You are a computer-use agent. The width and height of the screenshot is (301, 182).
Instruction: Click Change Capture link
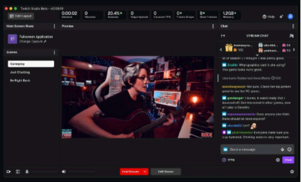[33, 42]
